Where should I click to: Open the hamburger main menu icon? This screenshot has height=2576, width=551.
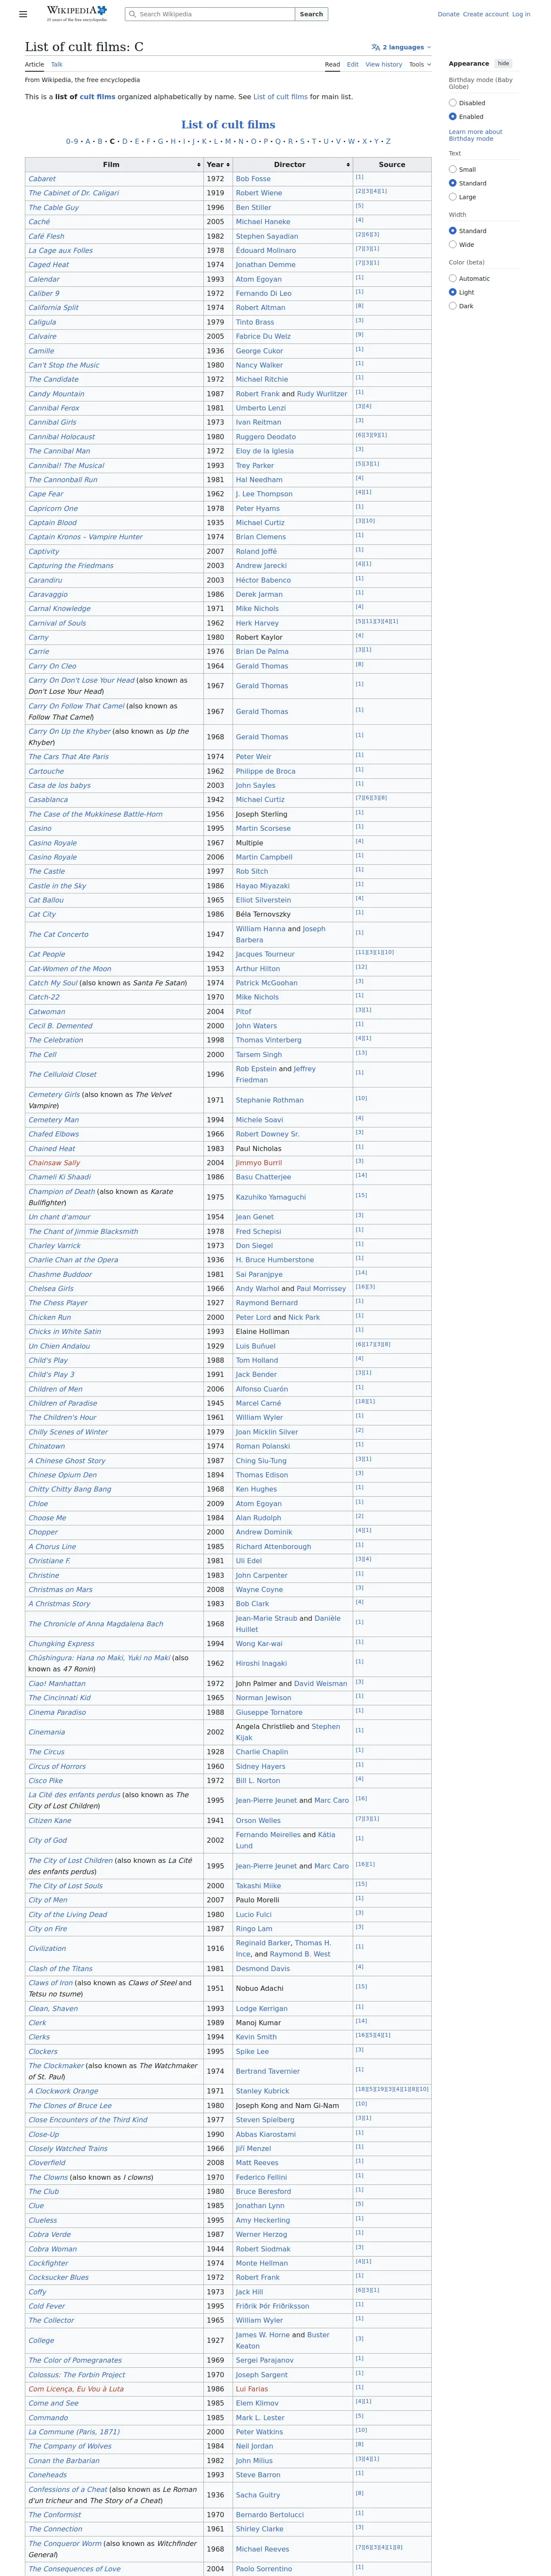[23, 14]
